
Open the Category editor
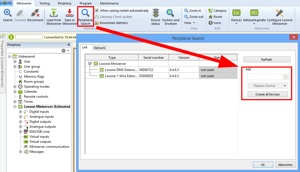[217, 11]
